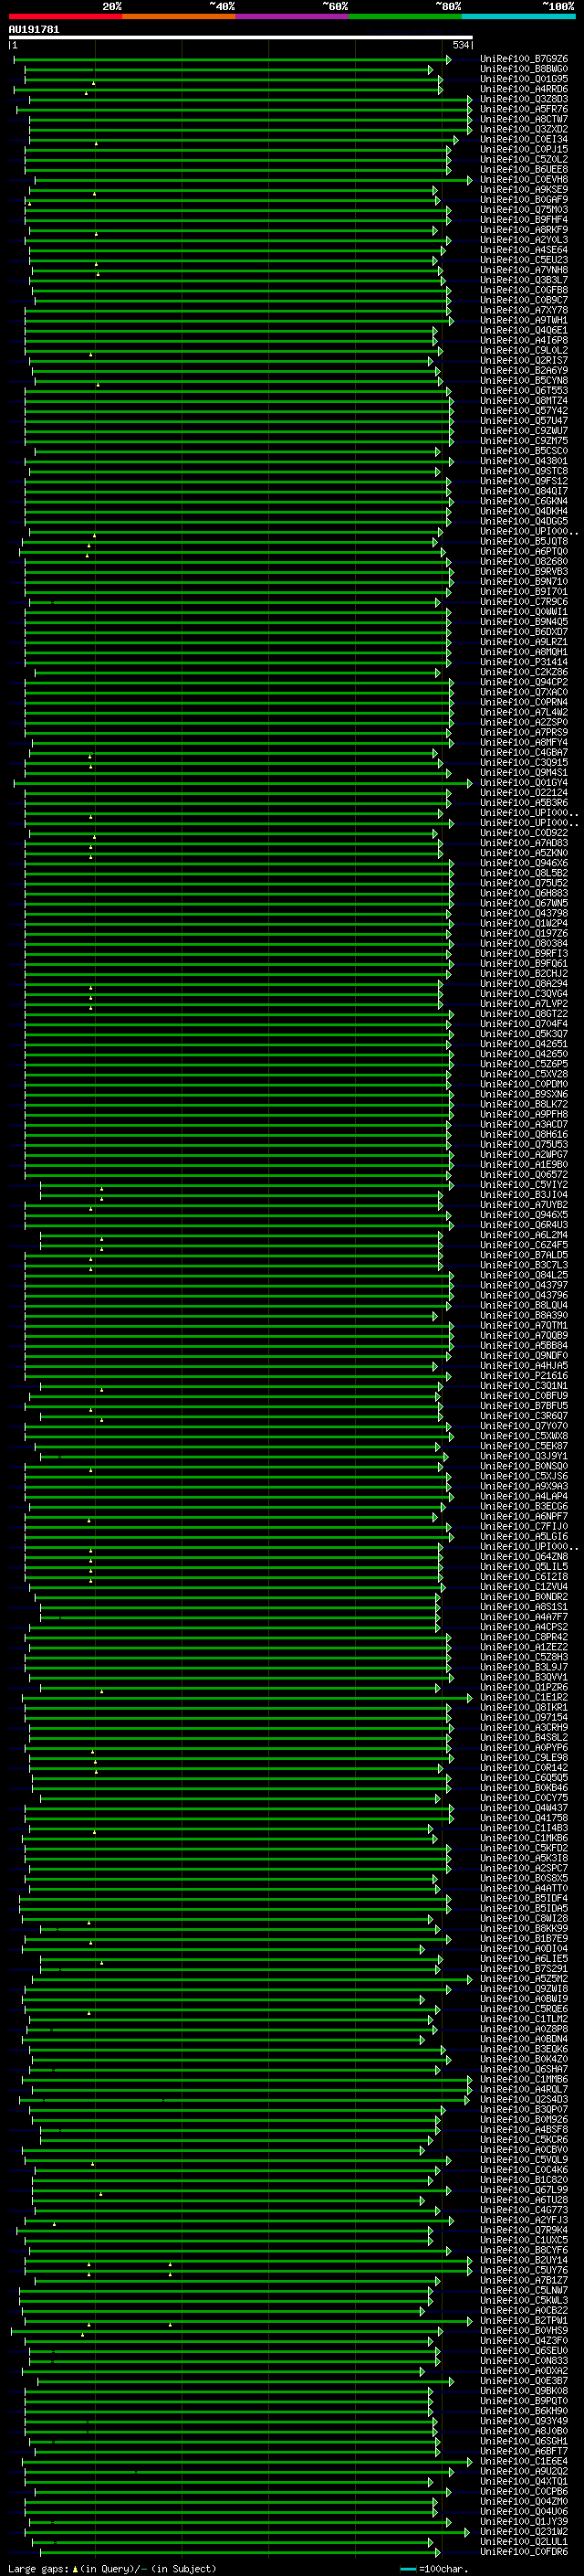View sequence UniRef100_Q75U53
Screen dimensions: 584x2576
coord(524,1144)
